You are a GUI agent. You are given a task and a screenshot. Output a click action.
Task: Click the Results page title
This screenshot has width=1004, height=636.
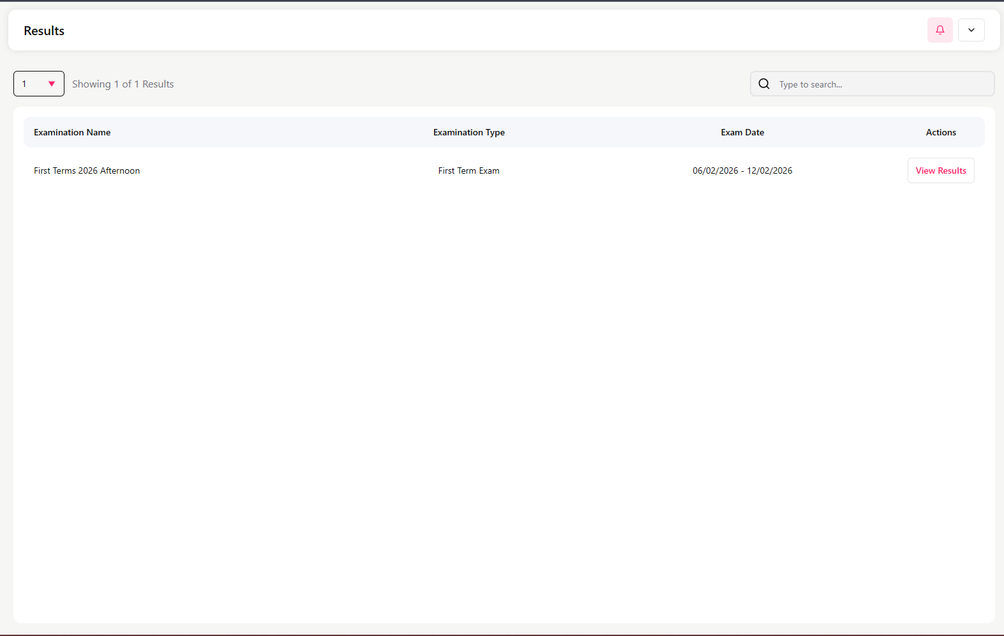point(44,31)
